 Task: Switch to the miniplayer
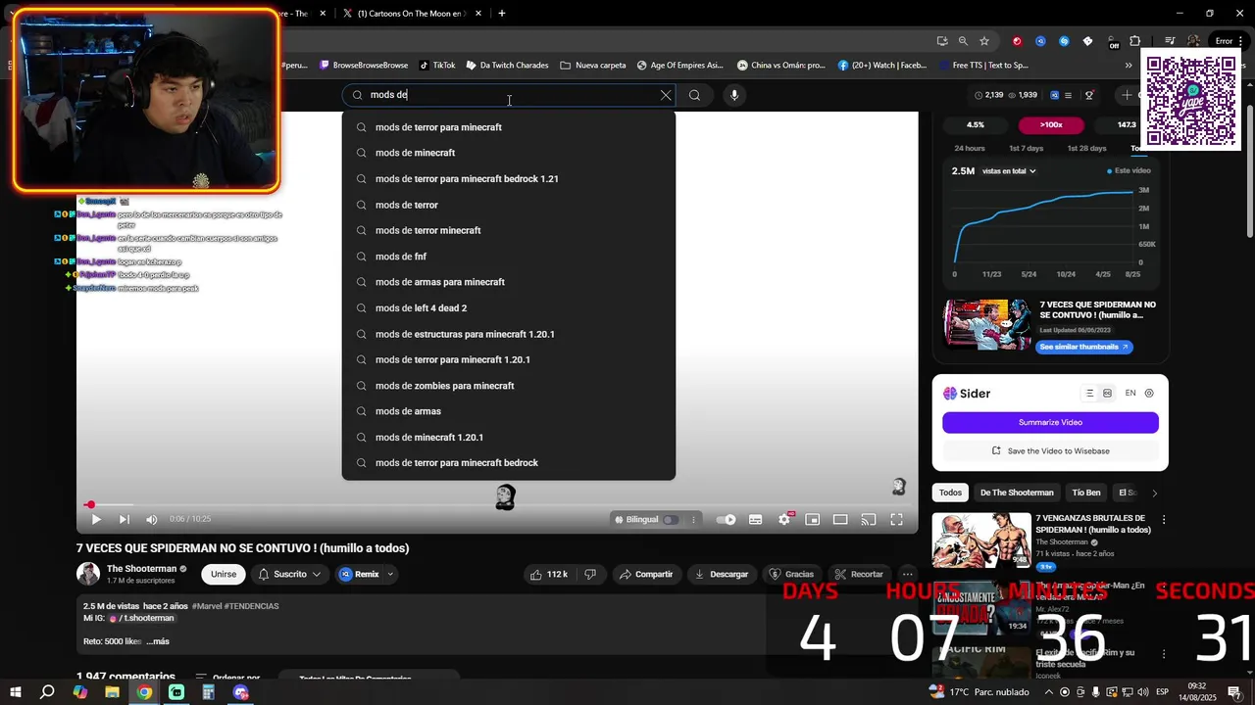tap(812, 520)
